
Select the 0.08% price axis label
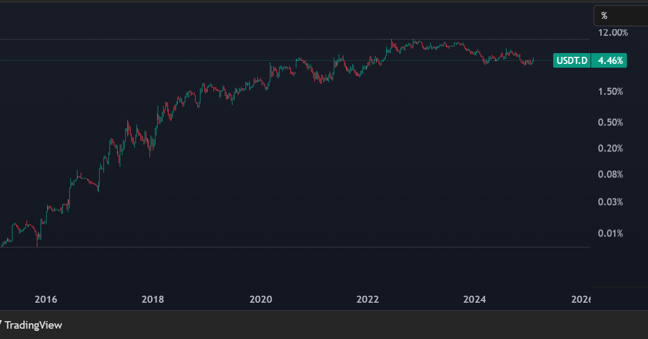click(610, 174)
